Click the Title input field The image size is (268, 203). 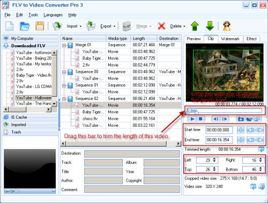pyautogui.click(x=103, y=171)
